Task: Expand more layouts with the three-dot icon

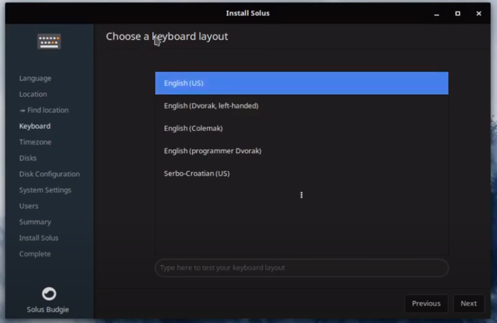Action: pos(302,195)
